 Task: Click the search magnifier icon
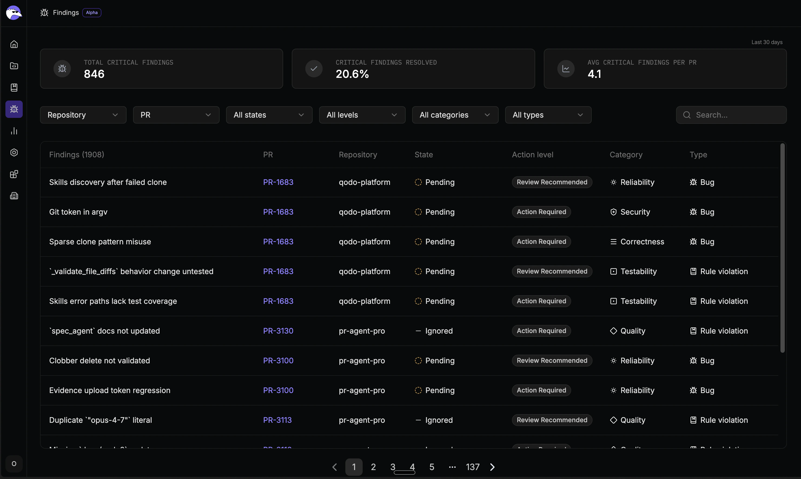point(687,115)
